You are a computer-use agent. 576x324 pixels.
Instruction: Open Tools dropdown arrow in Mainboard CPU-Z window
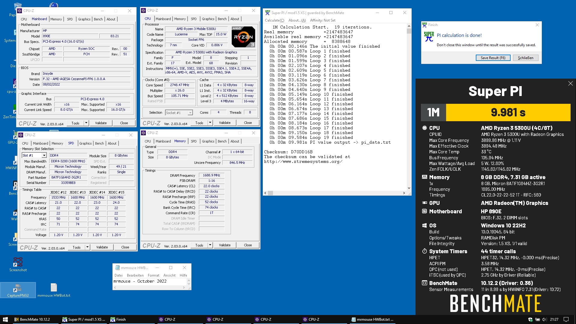click(86, 123)
